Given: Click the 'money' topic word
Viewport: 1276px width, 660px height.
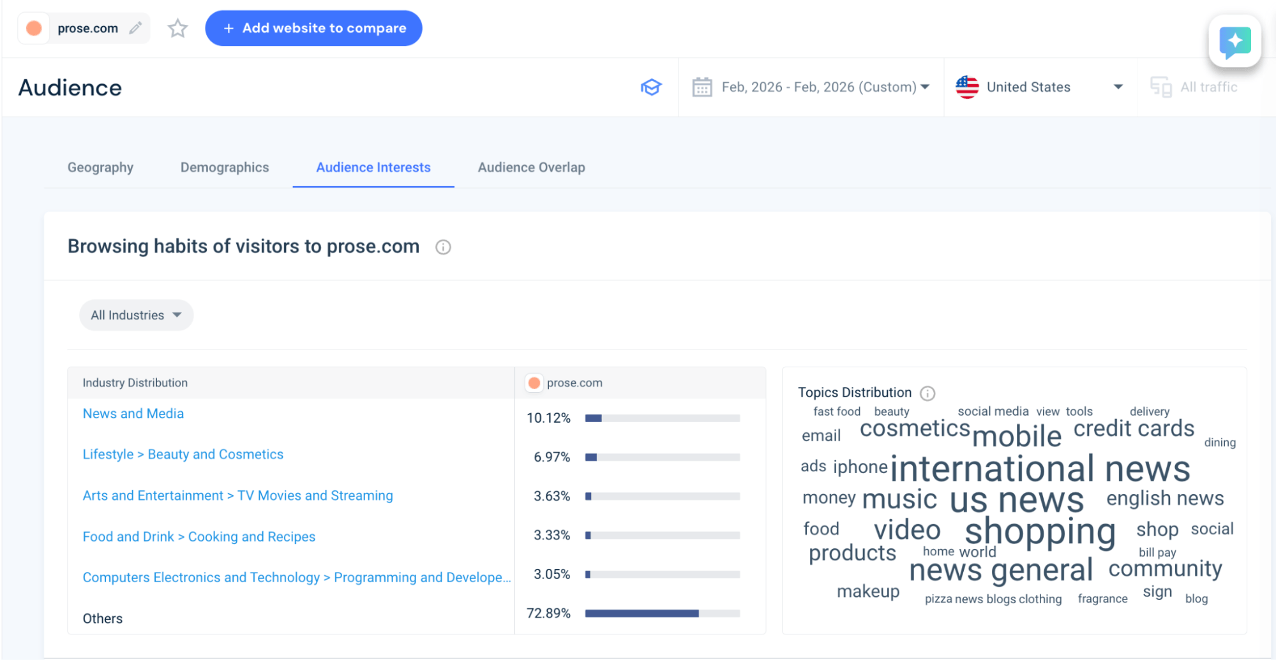Looking at the screenshot, I should coord(829,498).
